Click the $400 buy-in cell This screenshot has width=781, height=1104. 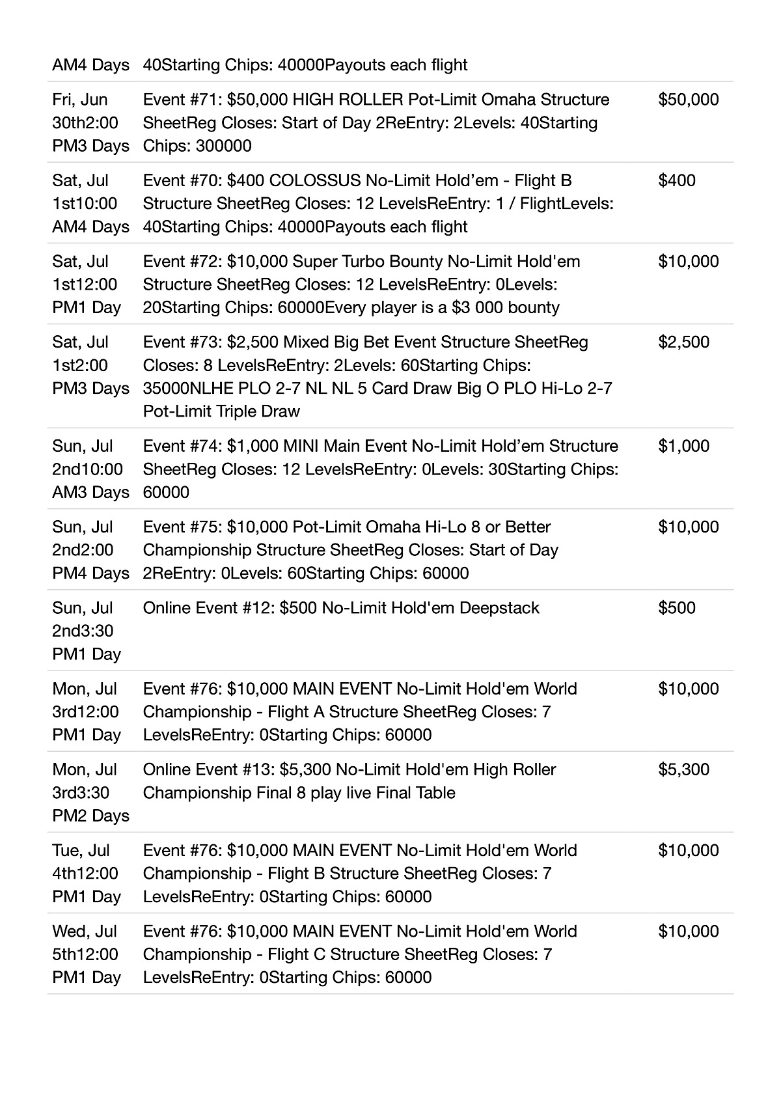tap(677, 180)
